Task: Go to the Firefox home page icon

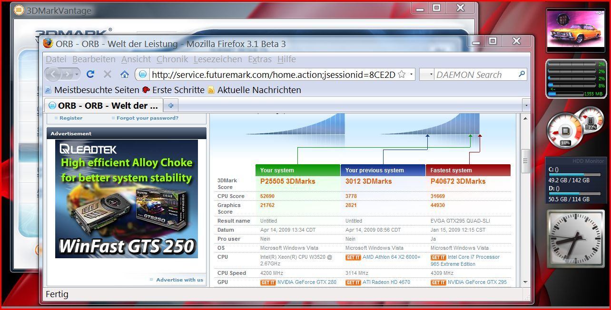Action: pyautogui.click(x=125, y=74)
